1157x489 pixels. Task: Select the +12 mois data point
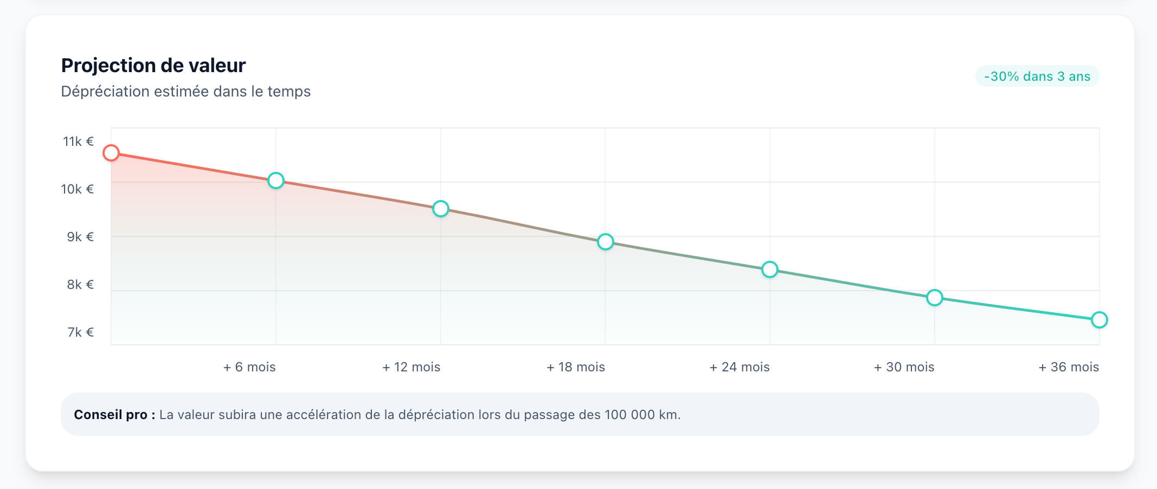click(441, 209)
